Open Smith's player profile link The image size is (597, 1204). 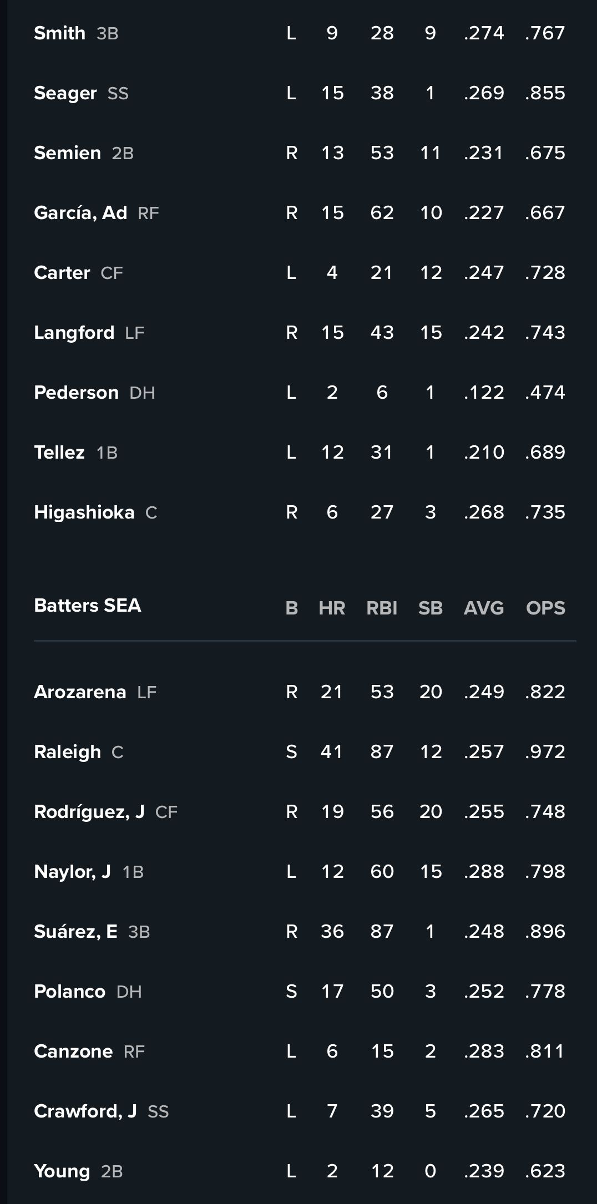[x=59, y=33]
